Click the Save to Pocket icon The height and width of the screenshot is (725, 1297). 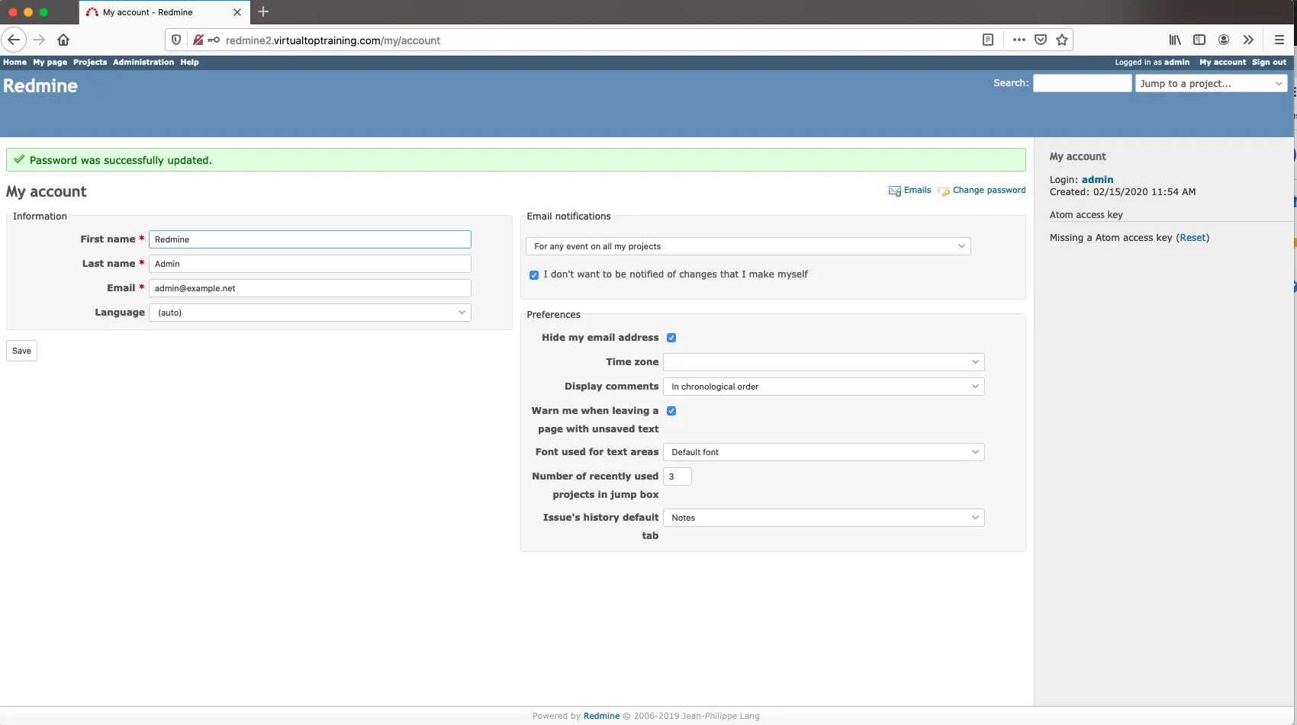(x=1041, y=40)
